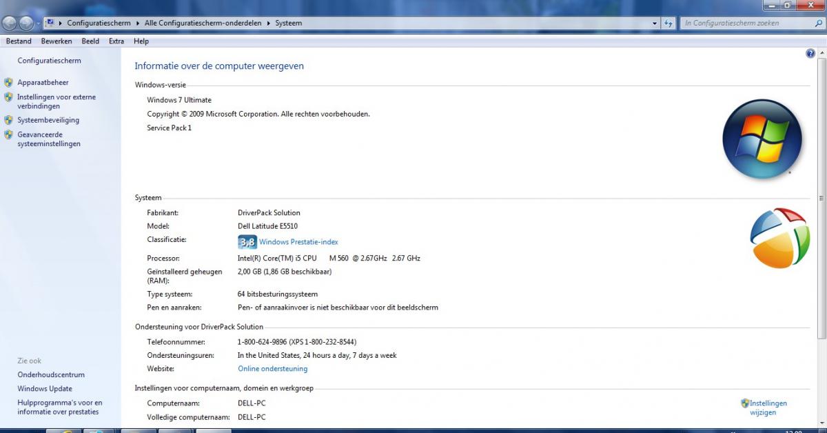Open the Bewerken menu
Viewport: 827px width, 433px height.
pos(57,41)
